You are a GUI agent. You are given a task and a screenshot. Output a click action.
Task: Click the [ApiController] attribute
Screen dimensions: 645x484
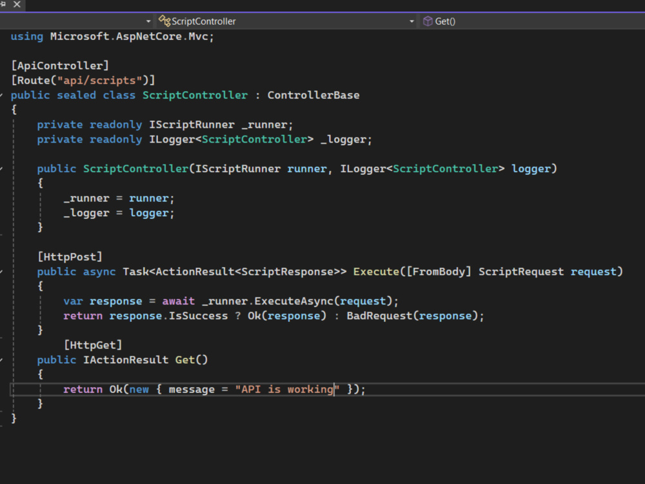click(60, 65)
